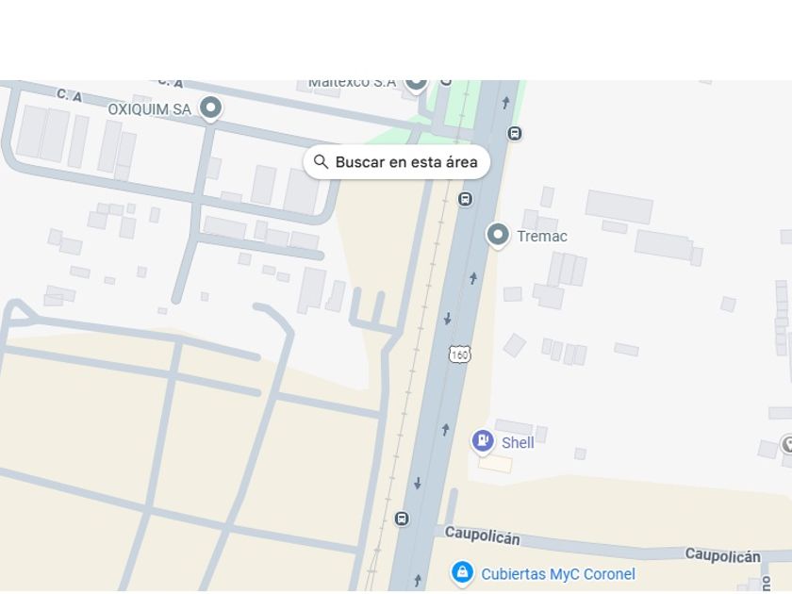Image resolution: width=792 pixels, height=594 pixels.
Task: Open the Cubiertas MyC Coronel label
Action: (x=558, y=574)
